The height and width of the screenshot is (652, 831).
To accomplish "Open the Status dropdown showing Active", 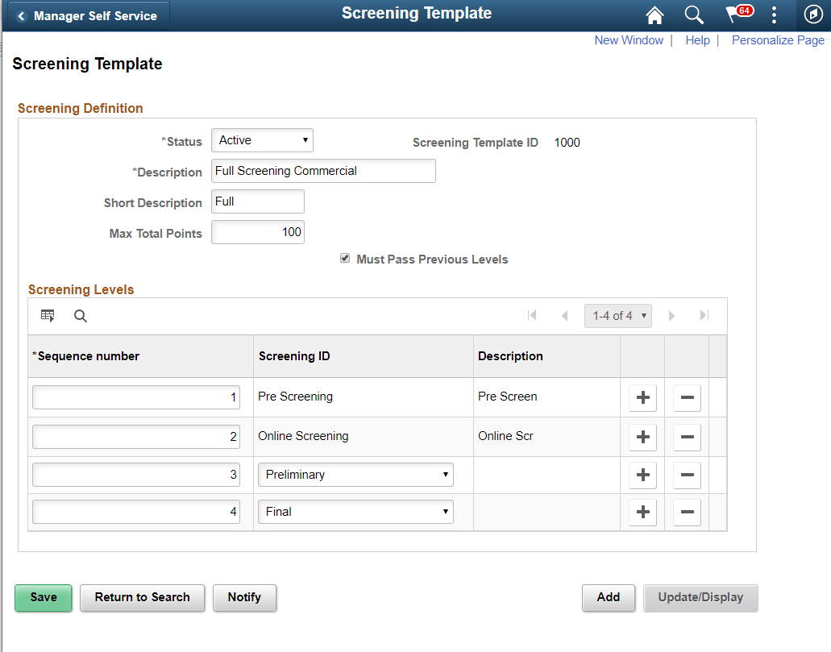I will coord(262,139).
